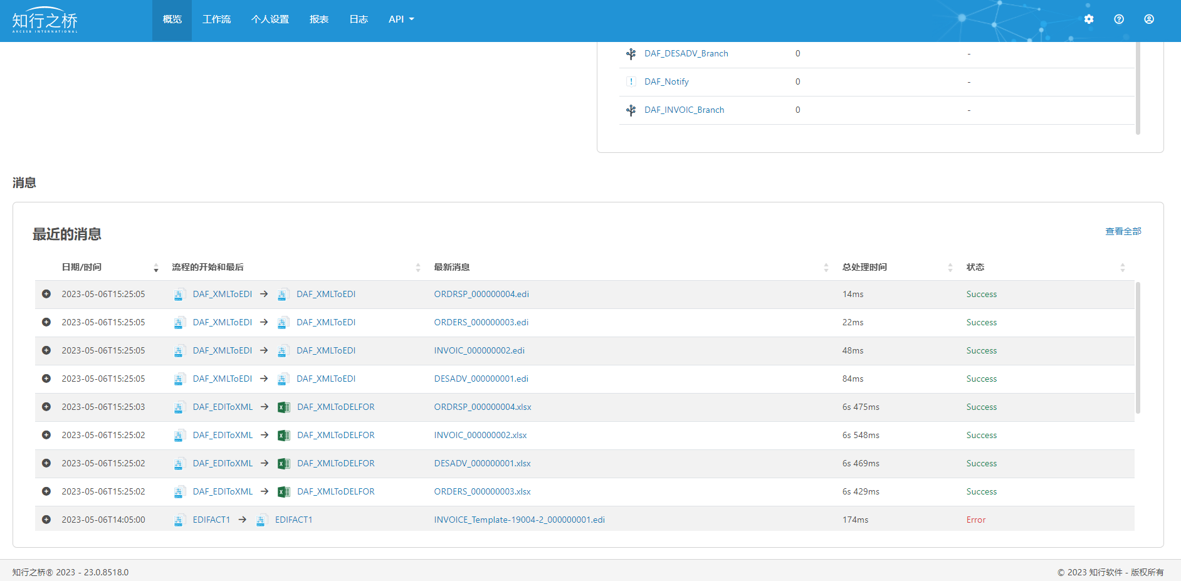
Task: Open the help question mark icon
Action: [x=1119, y=19]
